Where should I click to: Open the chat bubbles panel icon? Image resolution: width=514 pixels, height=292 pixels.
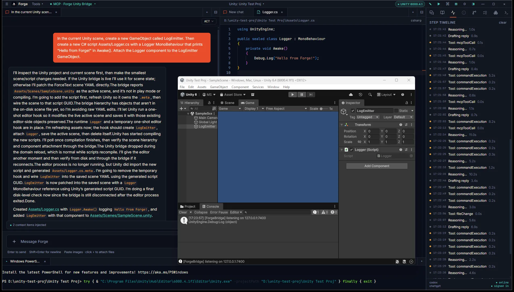[432, 13]
